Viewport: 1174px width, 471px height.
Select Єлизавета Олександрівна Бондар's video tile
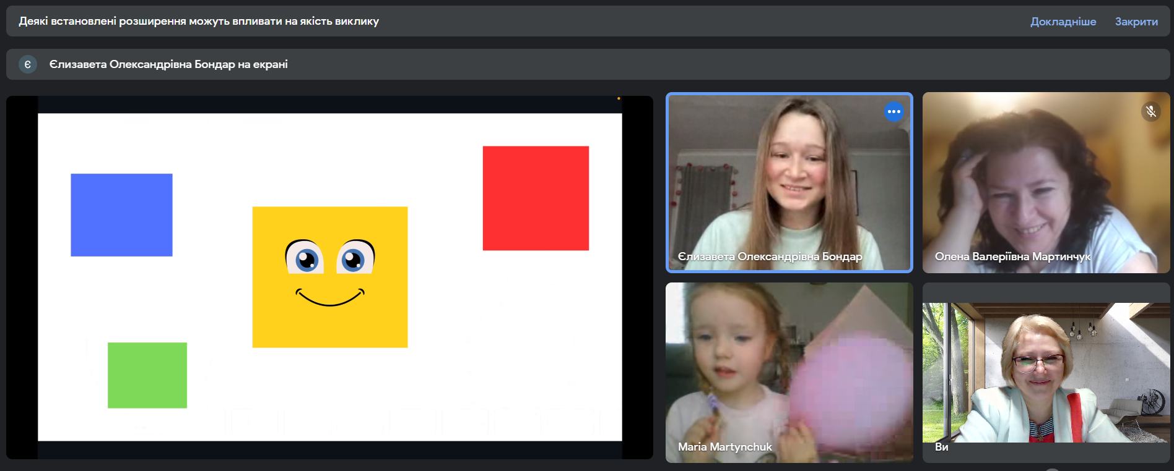tap(788, 182)
